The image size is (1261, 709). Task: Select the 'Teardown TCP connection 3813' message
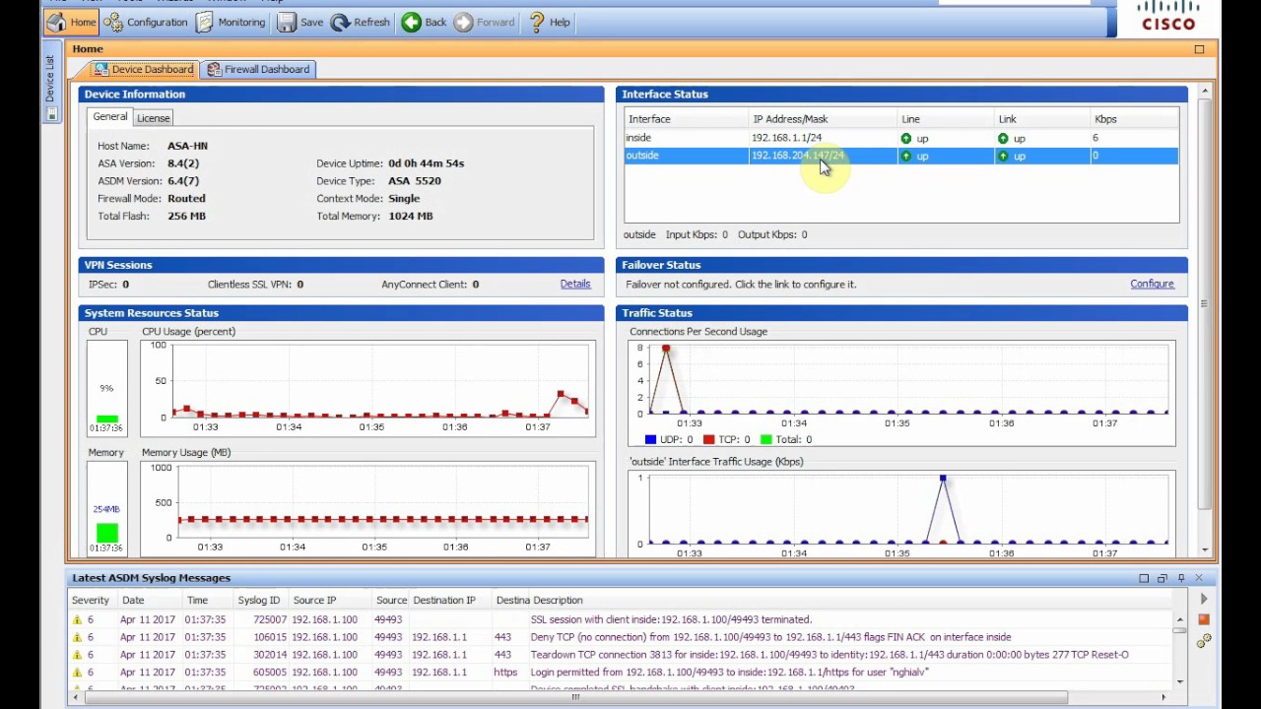(623, 655)
